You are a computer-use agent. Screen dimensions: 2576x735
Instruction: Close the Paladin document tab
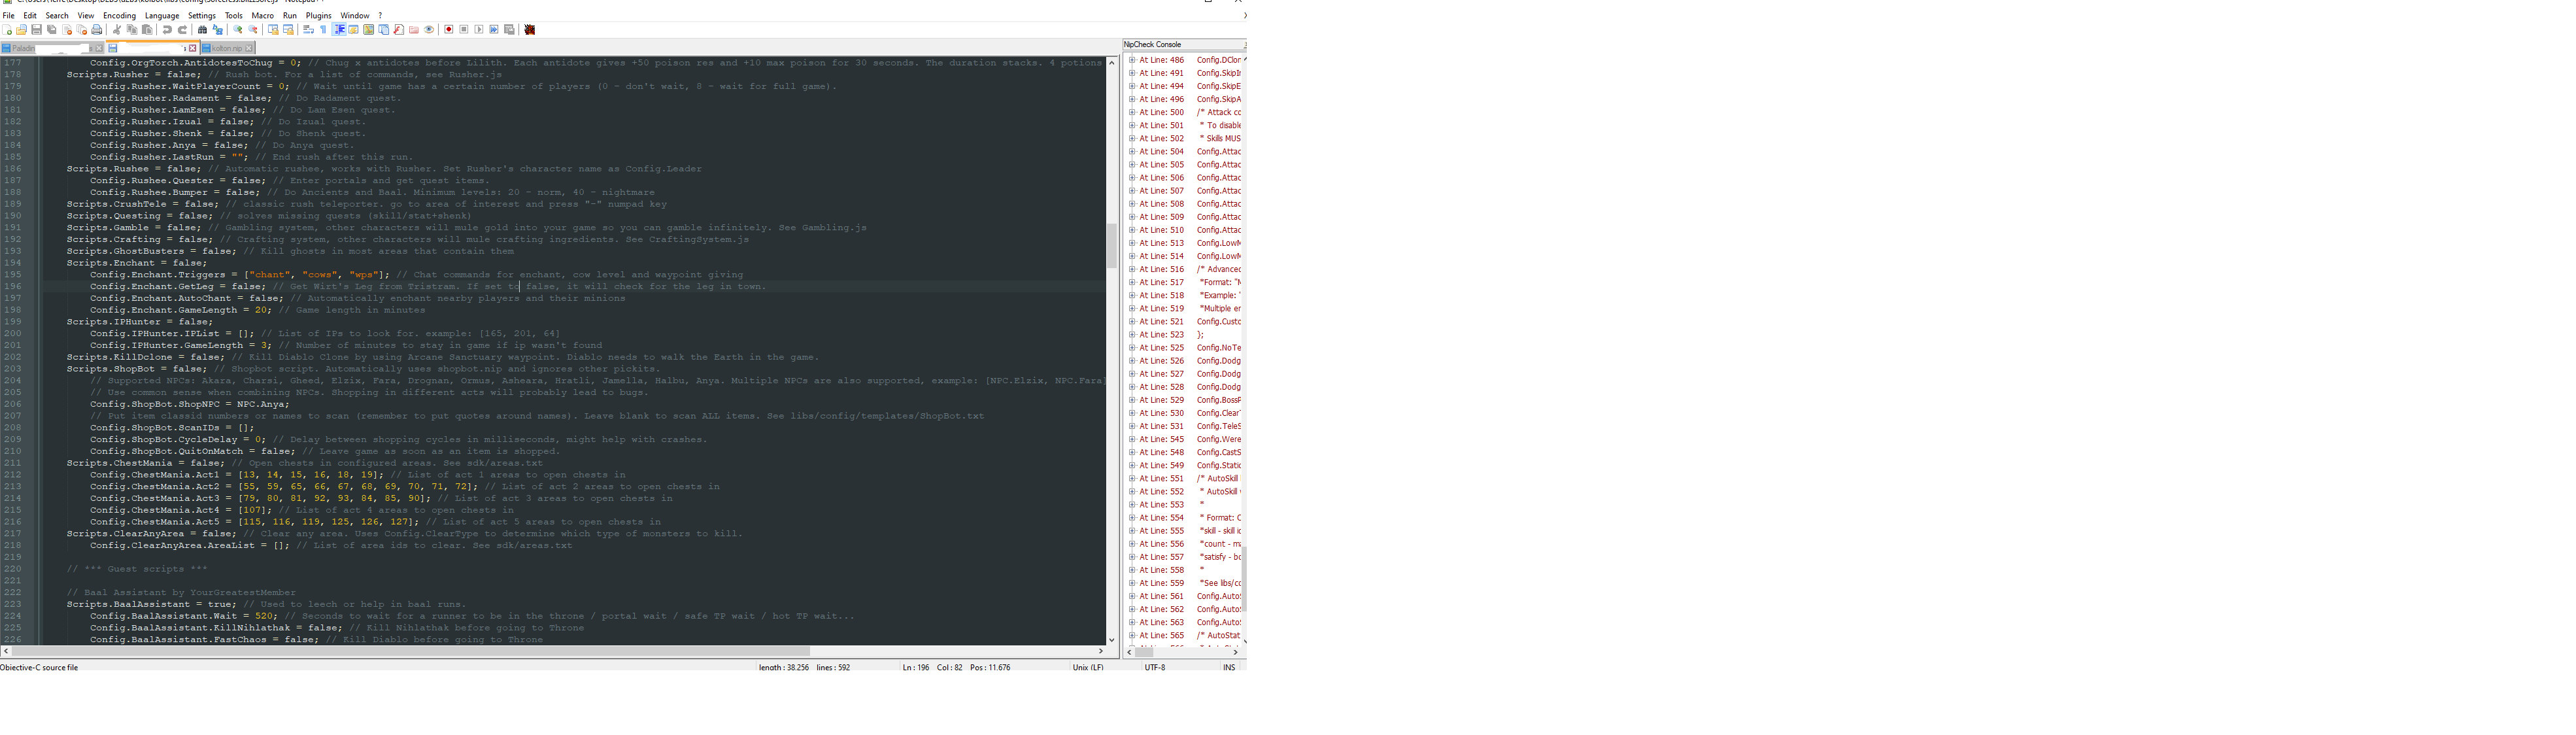(99, 47)
